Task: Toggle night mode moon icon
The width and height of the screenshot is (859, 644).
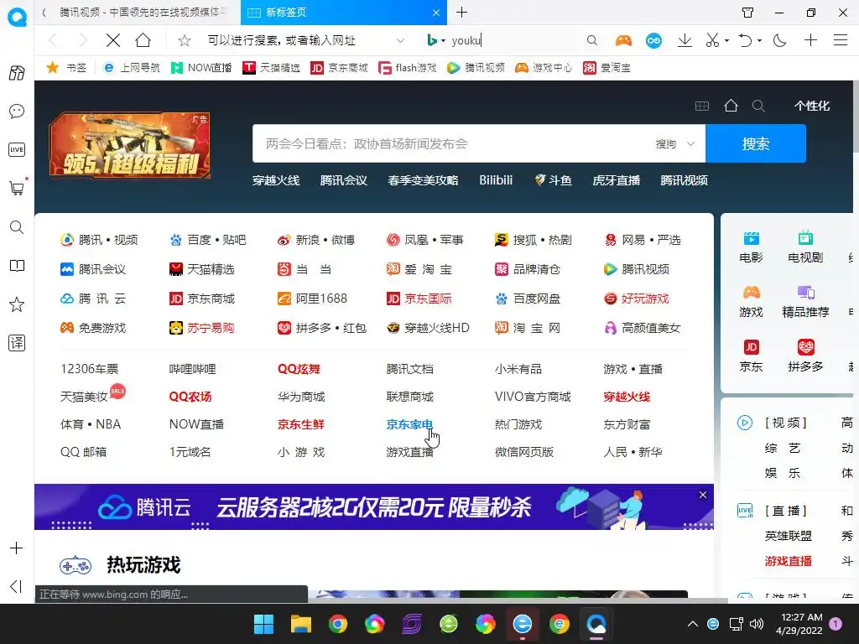Action: 779,40
